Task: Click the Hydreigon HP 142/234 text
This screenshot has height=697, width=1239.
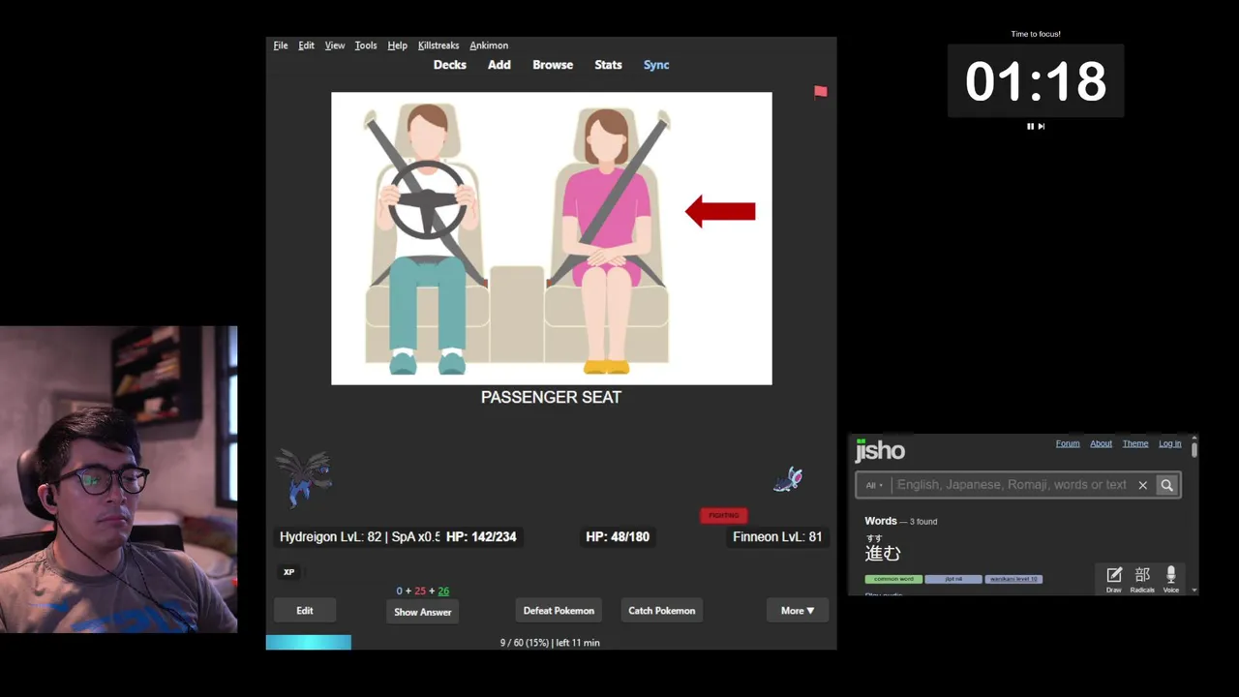Action: [481, 536]
